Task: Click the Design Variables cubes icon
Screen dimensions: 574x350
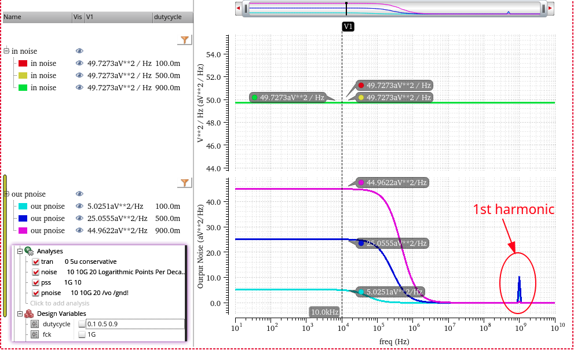Action: coord(29,314)
